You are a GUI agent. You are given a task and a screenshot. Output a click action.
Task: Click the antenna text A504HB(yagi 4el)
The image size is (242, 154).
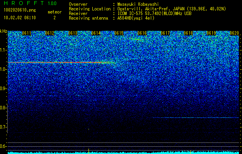tap(136, 18)
